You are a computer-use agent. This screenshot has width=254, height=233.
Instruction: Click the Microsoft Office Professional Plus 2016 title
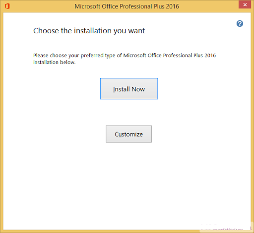point(127,6)
